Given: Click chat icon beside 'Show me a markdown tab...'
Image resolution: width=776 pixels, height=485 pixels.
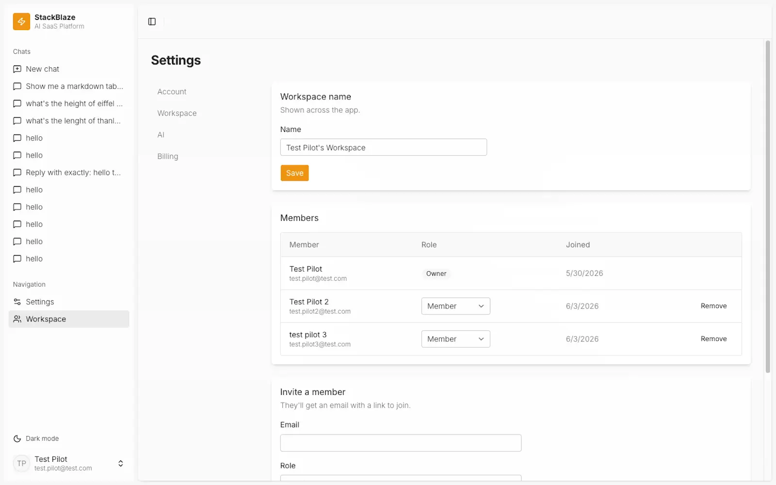Looking at the screenshot, I should point(17,86).
